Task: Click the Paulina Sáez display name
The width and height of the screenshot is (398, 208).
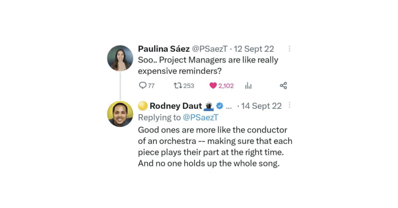Action: coord(163,49)
